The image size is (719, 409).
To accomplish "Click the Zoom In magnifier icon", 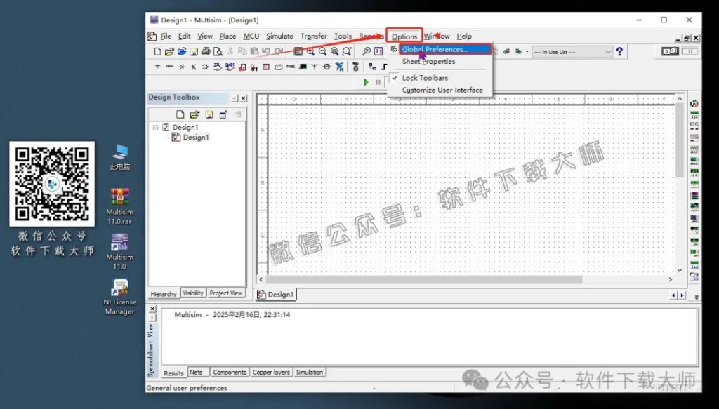I will 310,52.
